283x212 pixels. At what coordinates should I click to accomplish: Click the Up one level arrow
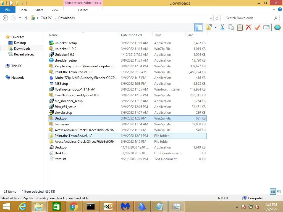tap(26, 18)
